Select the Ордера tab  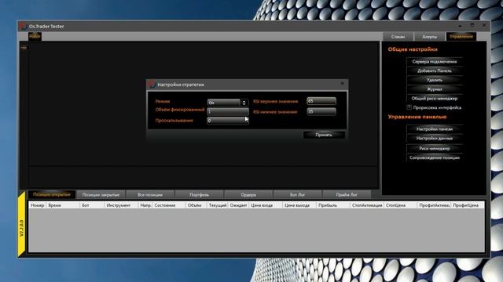248,195
